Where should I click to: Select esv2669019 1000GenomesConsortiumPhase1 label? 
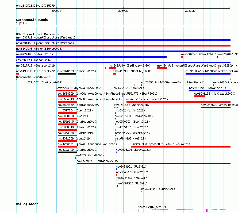(x=172, y=82)
